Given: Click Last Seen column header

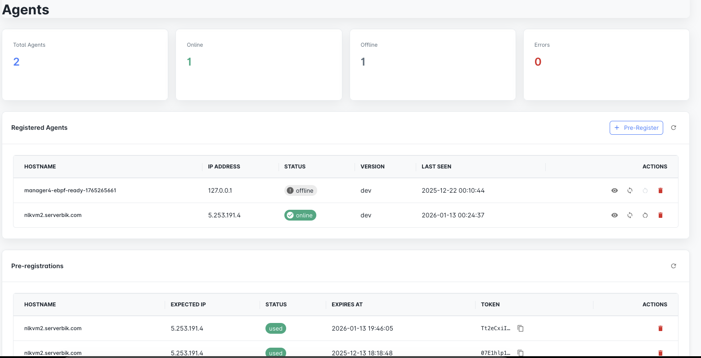Looking at the screenshot, I should [436, 167].
